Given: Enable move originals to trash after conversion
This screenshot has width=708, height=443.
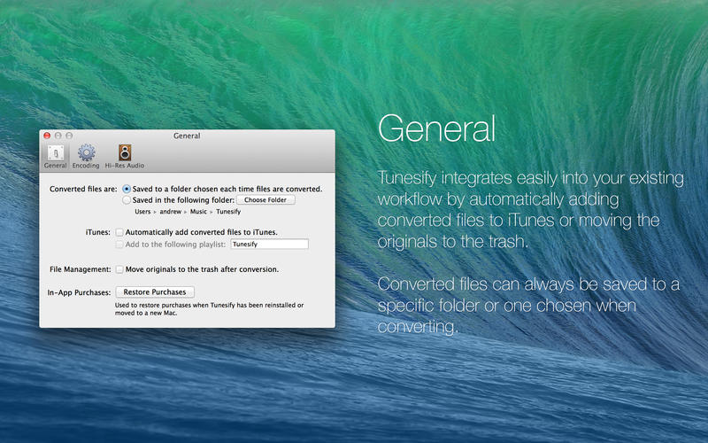Looking at the screenshot, I should [x=119, y=269].
